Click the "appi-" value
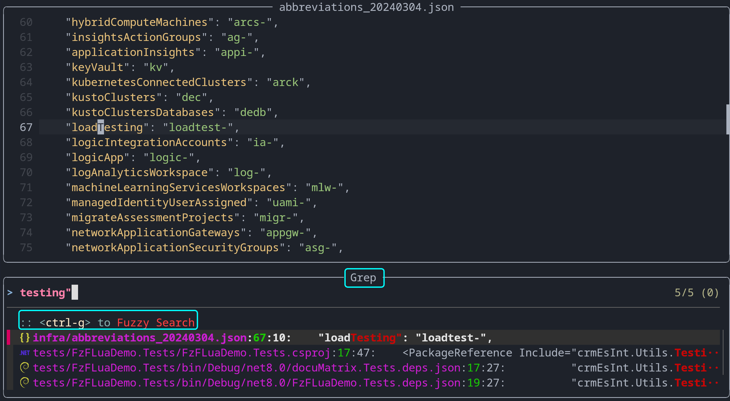 pyautogui.click(x=237, y=52)
